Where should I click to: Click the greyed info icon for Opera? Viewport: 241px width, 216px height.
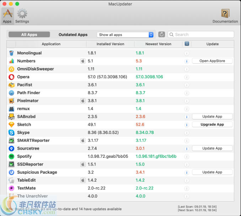tap(187, 77)
